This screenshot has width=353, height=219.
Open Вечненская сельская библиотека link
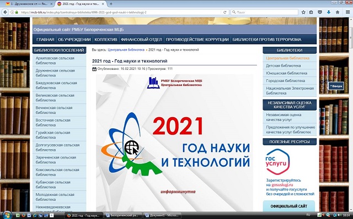[x=54, y=110]
